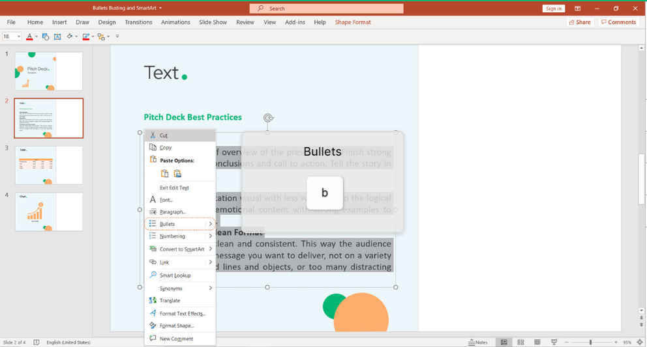Click the Shape Fill paint bucket icon
Screen dimensions: 647x347
(x=70, y=36)
